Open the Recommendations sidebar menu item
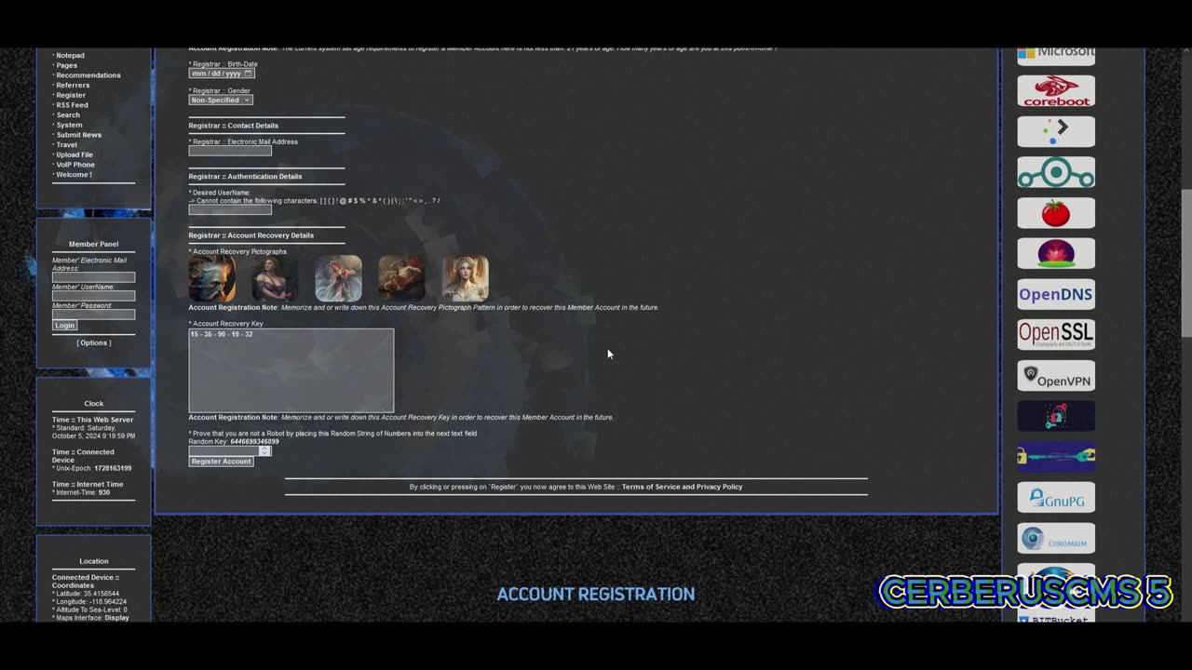 (88, 75)
